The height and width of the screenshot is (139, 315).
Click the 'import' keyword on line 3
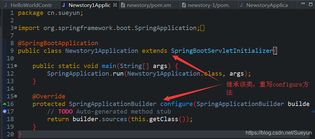[29, 28]
